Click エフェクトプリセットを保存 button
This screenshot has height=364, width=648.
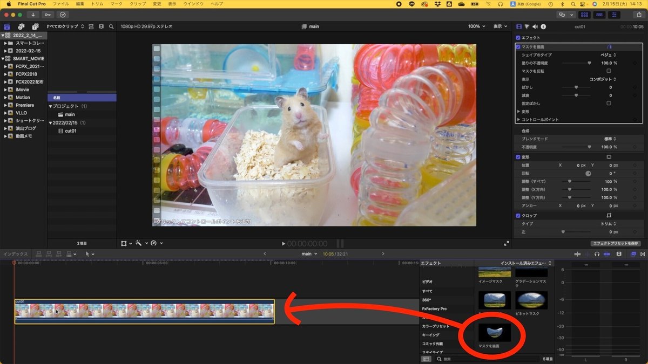point(616,244)
